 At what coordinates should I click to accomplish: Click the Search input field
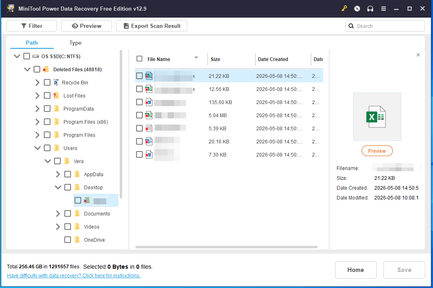(385, 26)
